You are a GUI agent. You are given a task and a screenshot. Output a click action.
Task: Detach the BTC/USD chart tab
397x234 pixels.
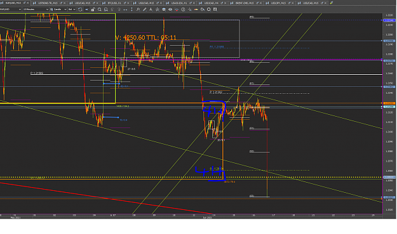(x=124, y=3)
